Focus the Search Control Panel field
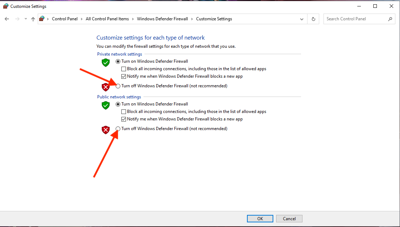The image size is (400, 227). (359, 19)
